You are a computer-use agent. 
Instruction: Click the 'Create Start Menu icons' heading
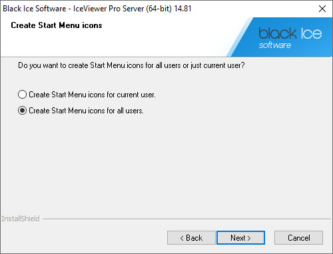(x=57, y=25)
